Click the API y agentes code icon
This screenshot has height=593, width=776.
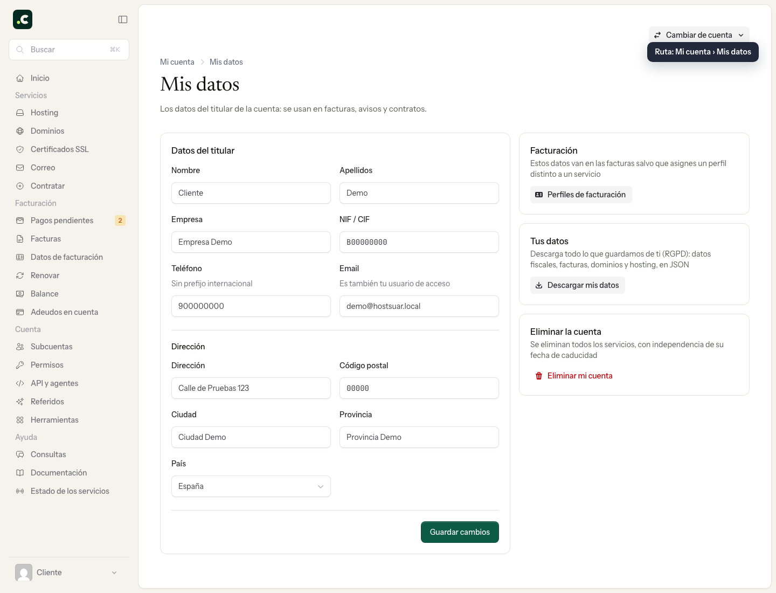coord(20,383)
